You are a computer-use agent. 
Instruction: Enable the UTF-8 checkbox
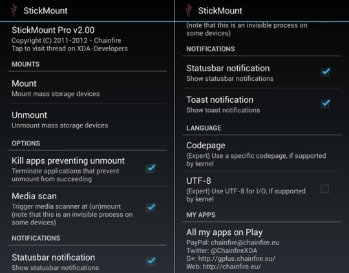324,189
